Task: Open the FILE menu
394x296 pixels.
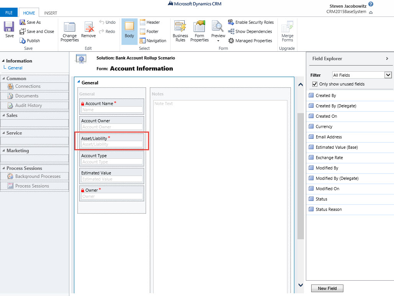Action: point(9,13)
